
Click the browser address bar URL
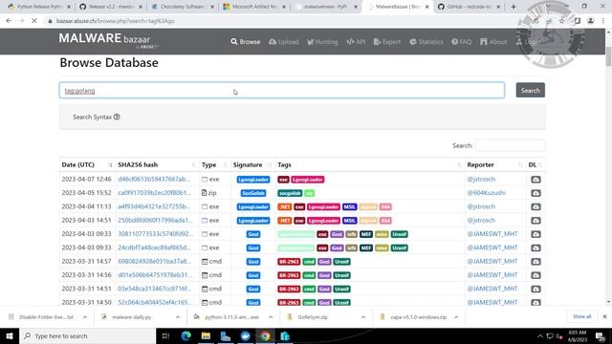click(115, 21)
